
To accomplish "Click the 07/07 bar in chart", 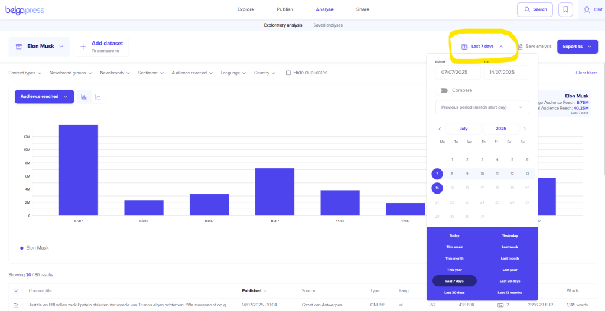I will coord(78,170).
